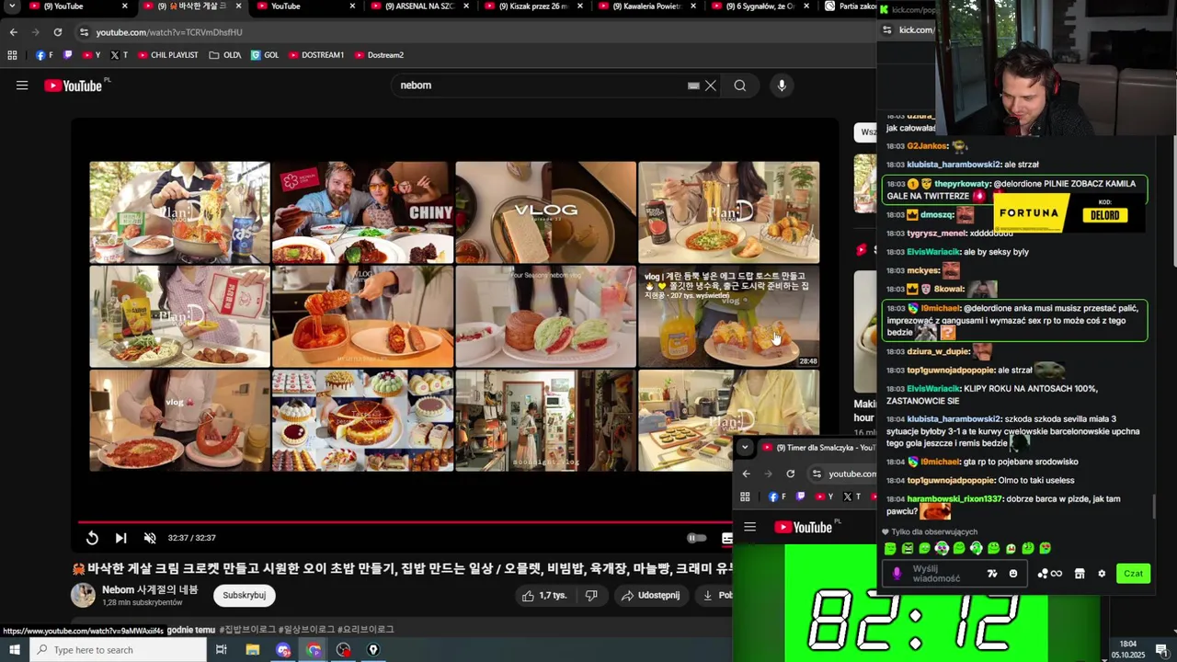
Task: Open the Nebom 사계절의 네봄 channel name link
Action: [x=150, y=589]
